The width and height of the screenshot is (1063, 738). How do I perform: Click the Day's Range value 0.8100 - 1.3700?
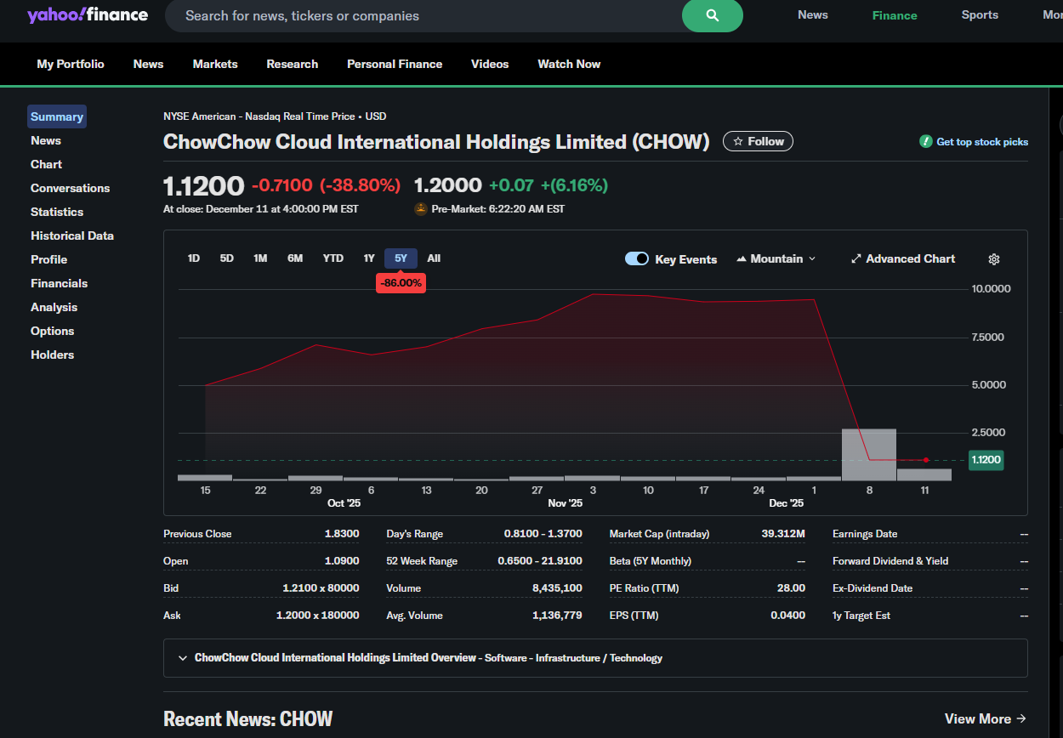(x=543, y=534)
